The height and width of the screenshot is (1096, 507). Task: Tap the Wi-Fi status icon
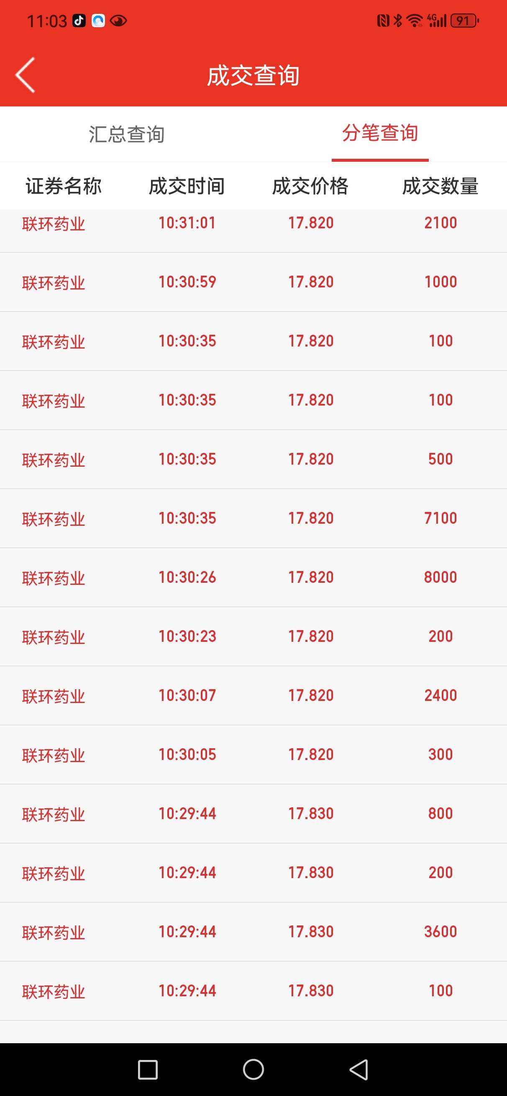(414, 21)
